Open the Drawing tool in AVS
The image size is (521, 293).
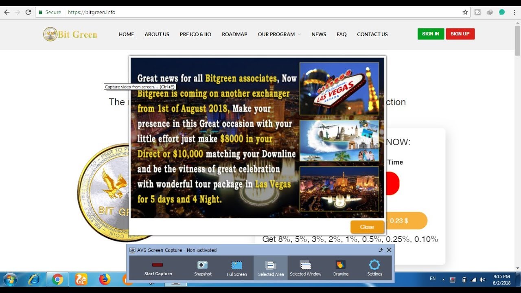tap(341, 268)
